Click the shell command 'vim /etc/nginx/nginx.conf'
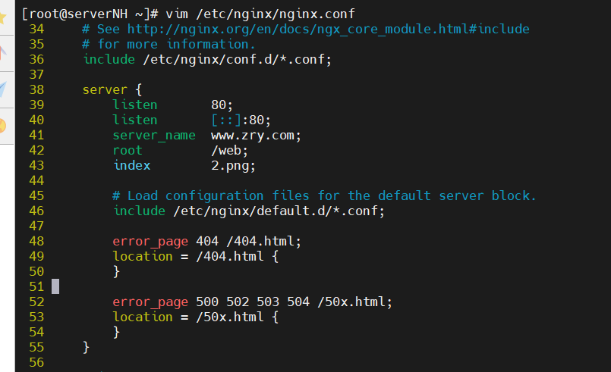Screen dimensions: 611x372 260,14
